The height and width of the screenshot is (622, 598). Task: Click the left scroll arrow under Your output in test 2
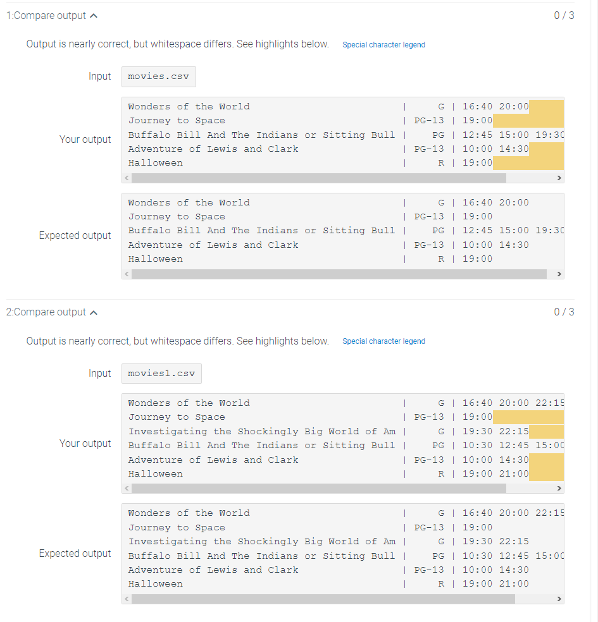click(126, 488)
